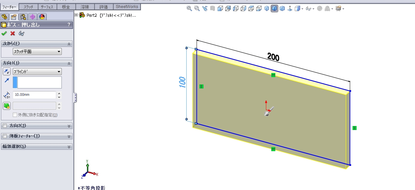Click the draft on/off icon

[7, 106]
